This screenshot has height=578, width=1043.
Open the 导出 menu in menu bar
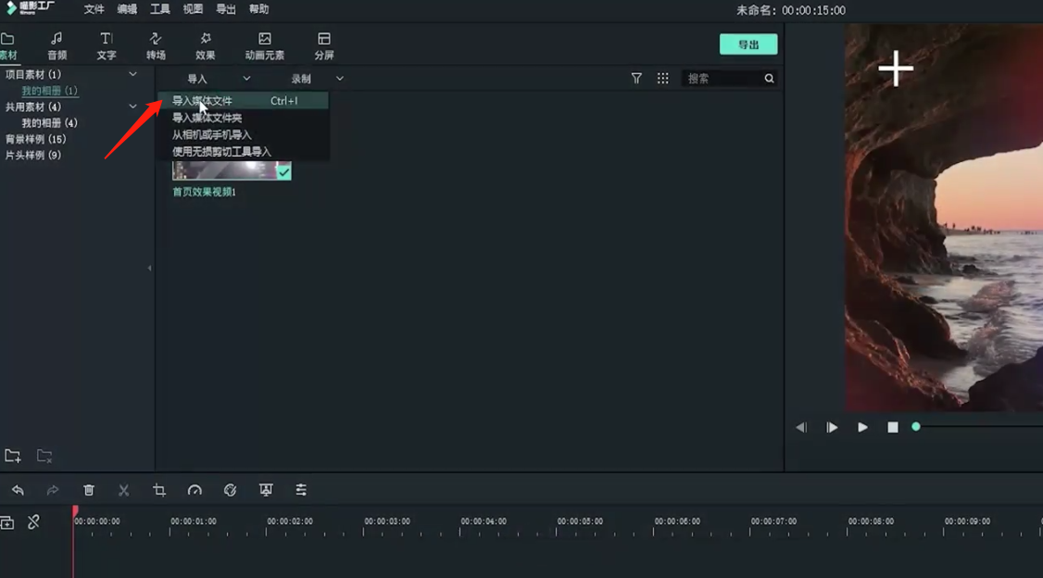click(226, 9)
